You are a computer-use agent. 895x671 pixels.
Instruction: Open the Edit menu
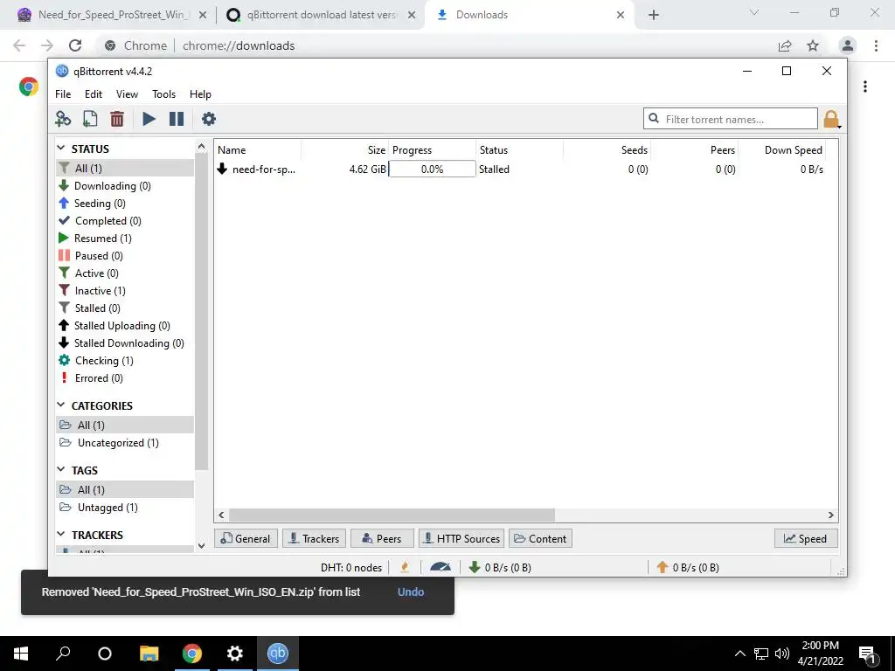(94, 94)
